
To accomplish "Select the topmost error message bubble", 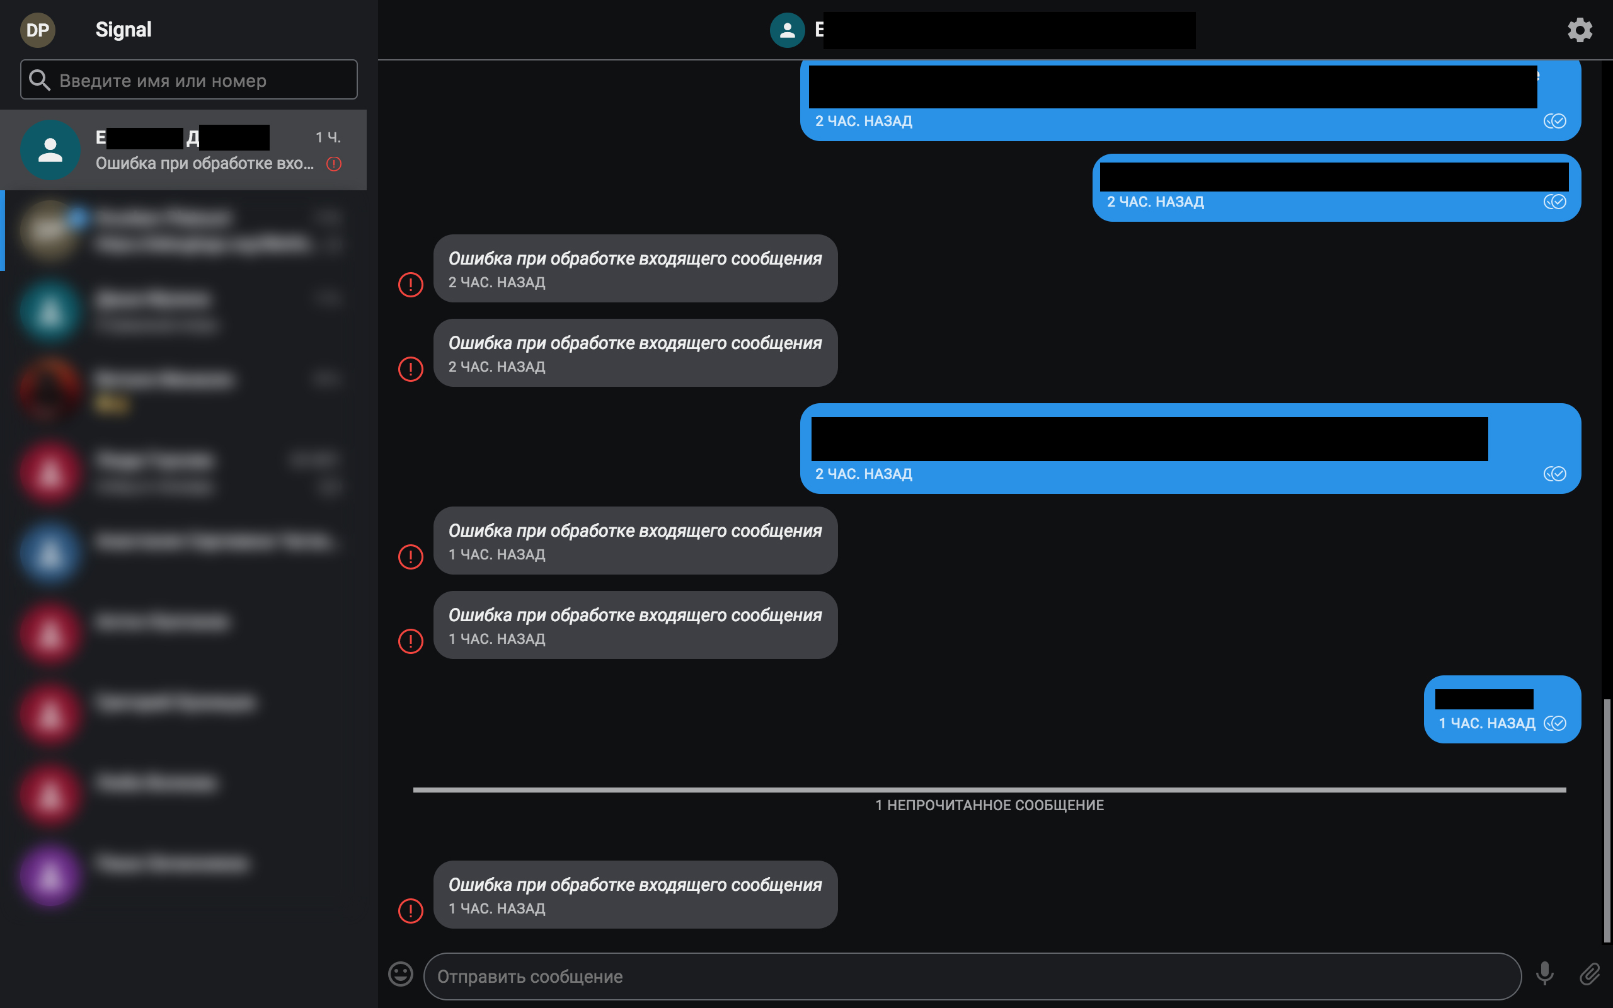I will [634, 268].
